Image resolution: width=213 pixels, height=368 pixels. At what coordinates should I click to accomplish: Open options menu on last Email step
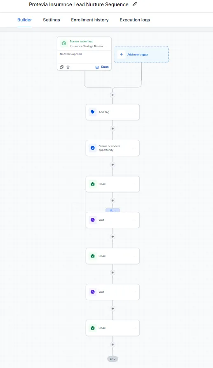[x=134, y=328]
